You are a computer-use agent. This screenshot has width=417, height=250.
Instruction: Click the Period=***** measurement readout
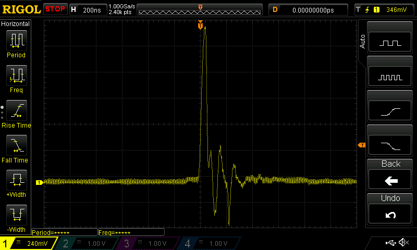pyautogui.click(x=64, y=232)
